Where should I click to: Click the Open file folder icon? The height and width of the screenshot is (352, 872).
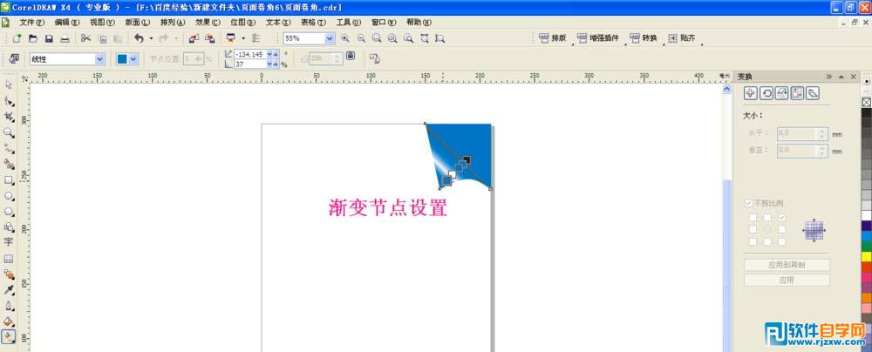(x=33, y=38)
